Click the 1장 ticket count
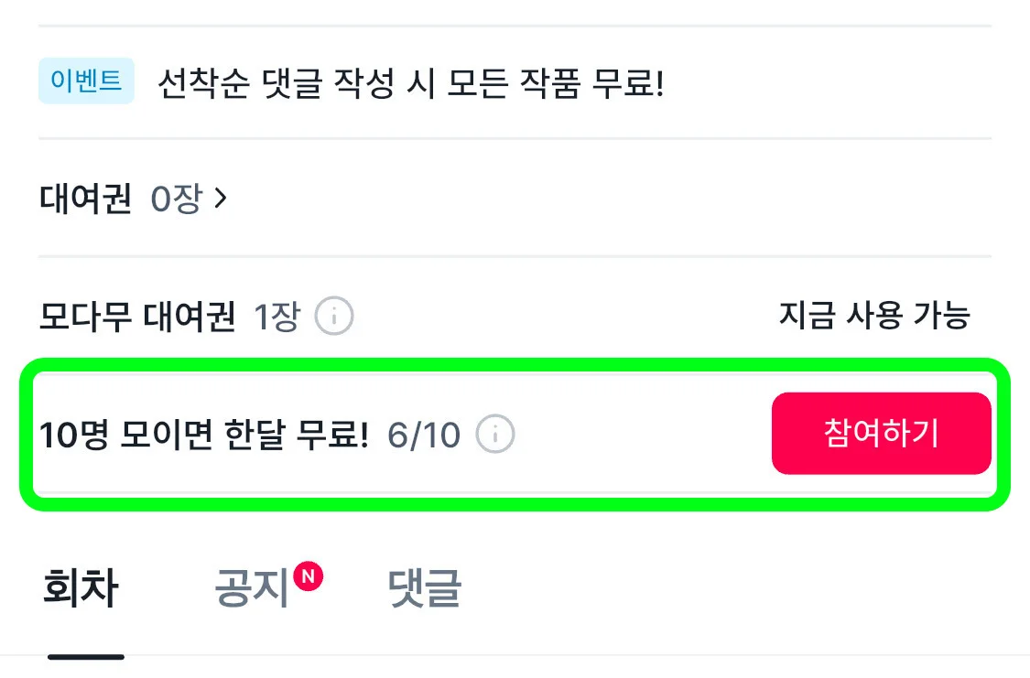1030x678 pixels. (x=277, y=317)
